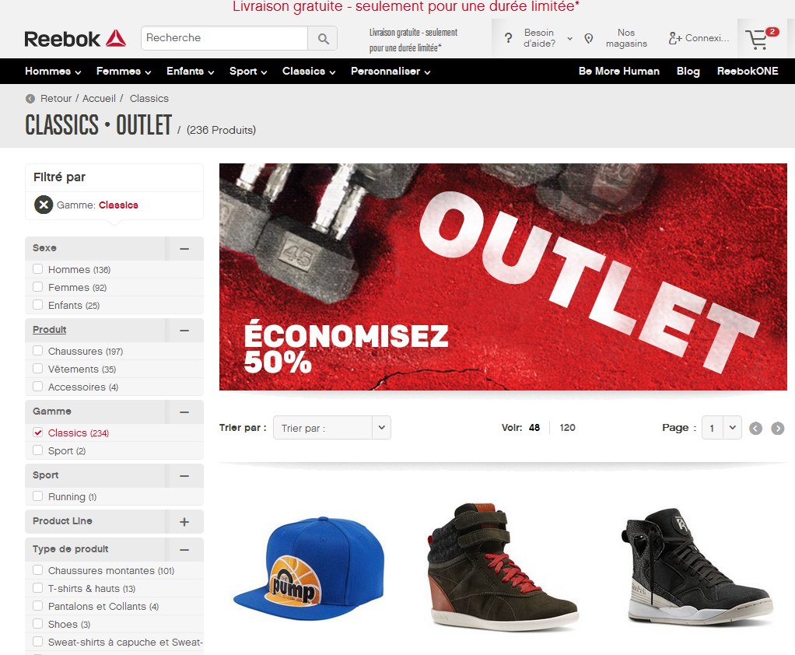
Task: Uncheck the Classics gamme checkbox
Action: tap(37, 433)
